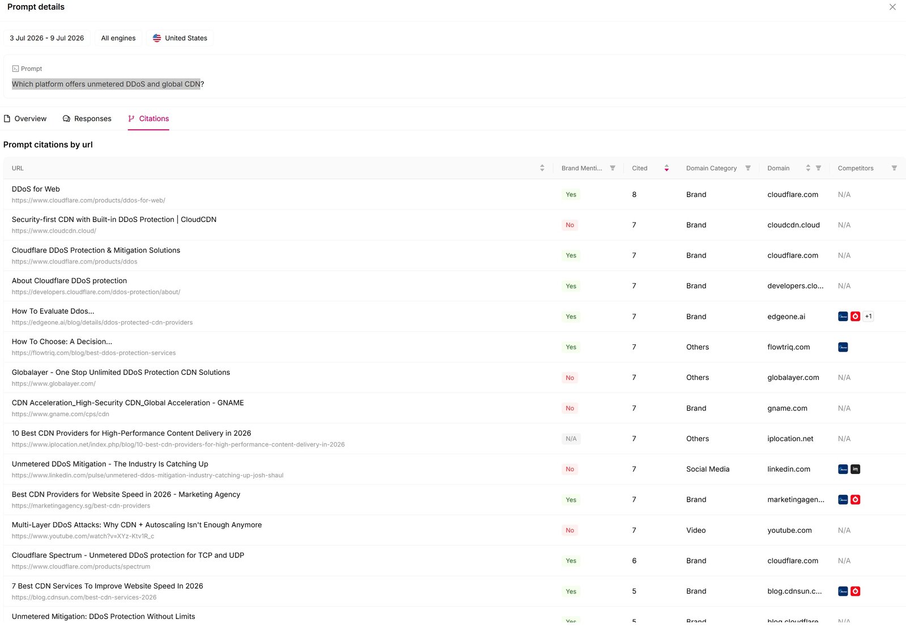Open the United States country filter
This screenshot has height=632, width=906.
180,38
